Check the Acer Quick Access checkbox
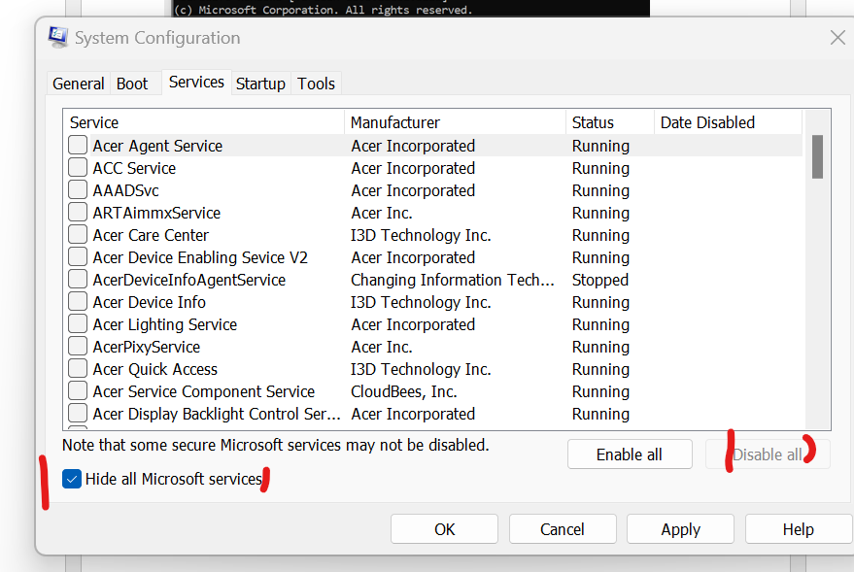 tap(78, 369)
